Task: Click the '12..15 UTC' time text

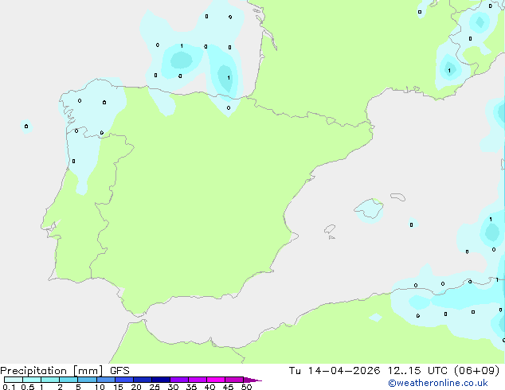Action: [417, 371]
